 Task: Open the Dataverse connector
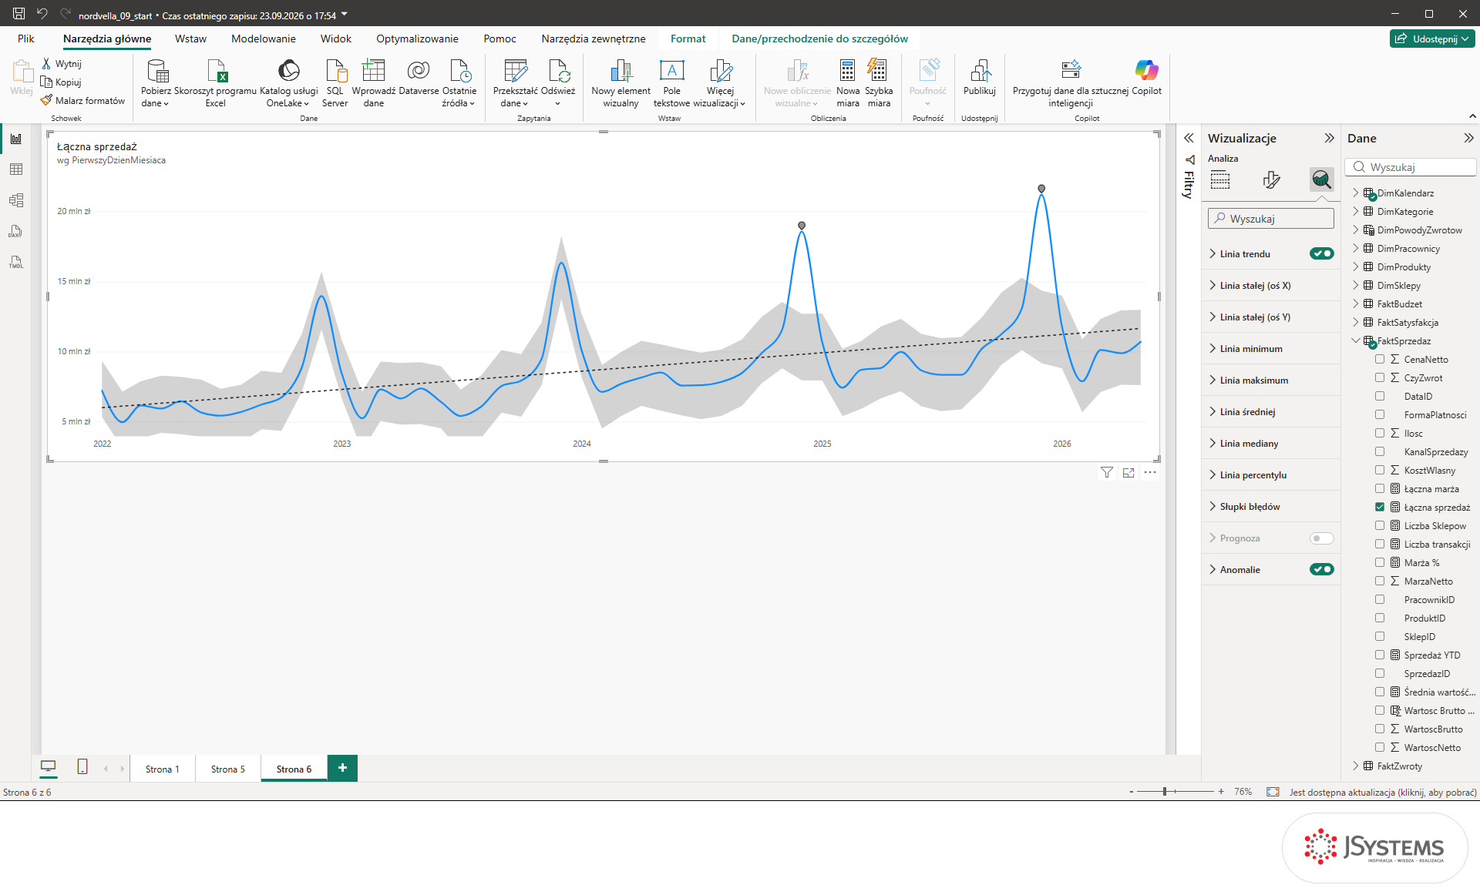click(x=419, y=77)
